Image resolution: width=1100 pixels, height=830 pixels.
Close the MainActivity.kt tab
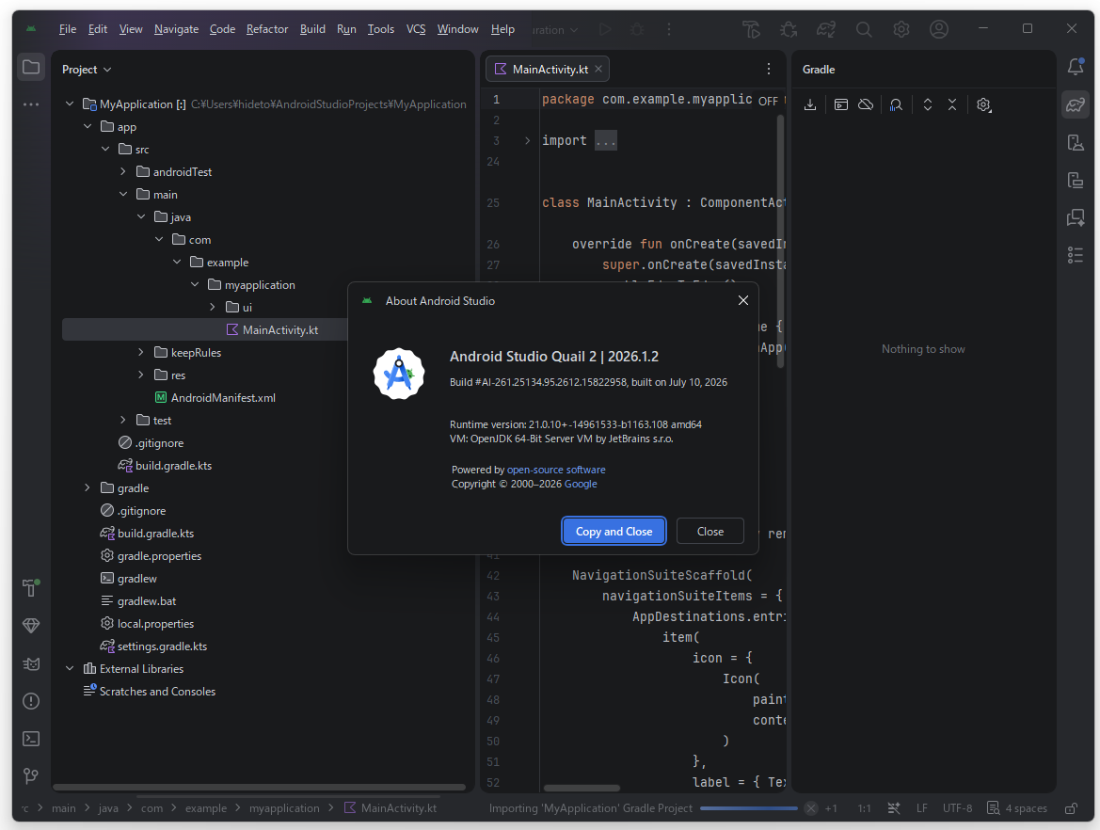point(598,69)
